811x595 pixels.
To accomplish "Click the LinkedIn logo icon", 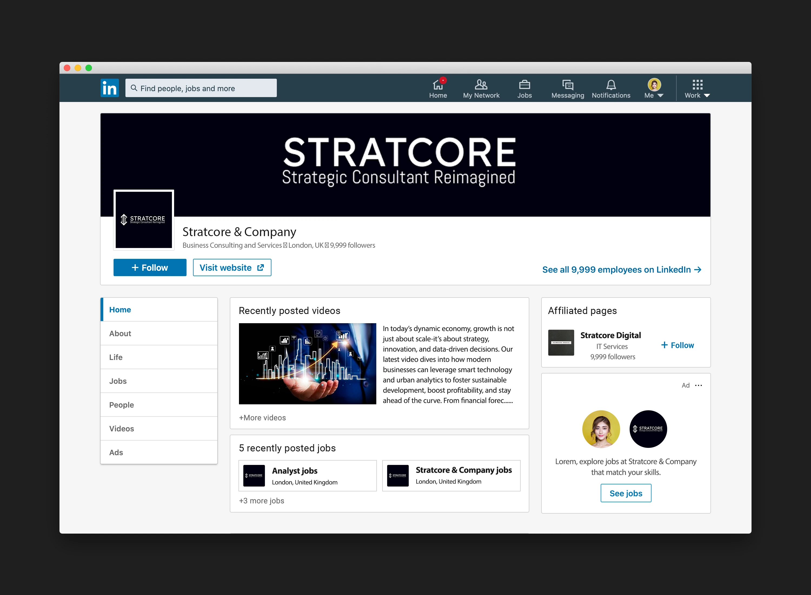I will pyautogui.click(x=109, y=88).
